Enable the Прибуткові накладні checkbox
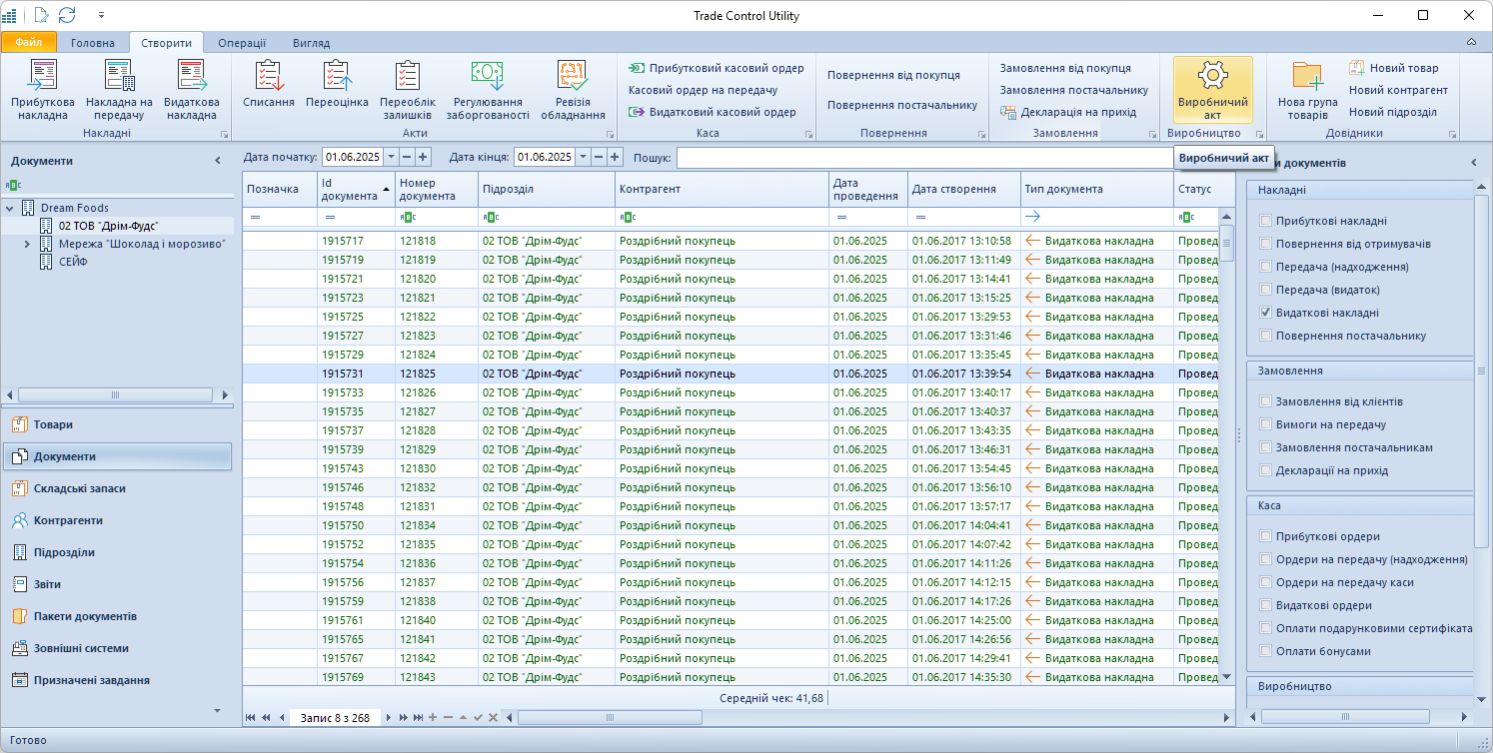This screenshot has height=753, width=1493. pyautogui.click(x=1266, y=221)
